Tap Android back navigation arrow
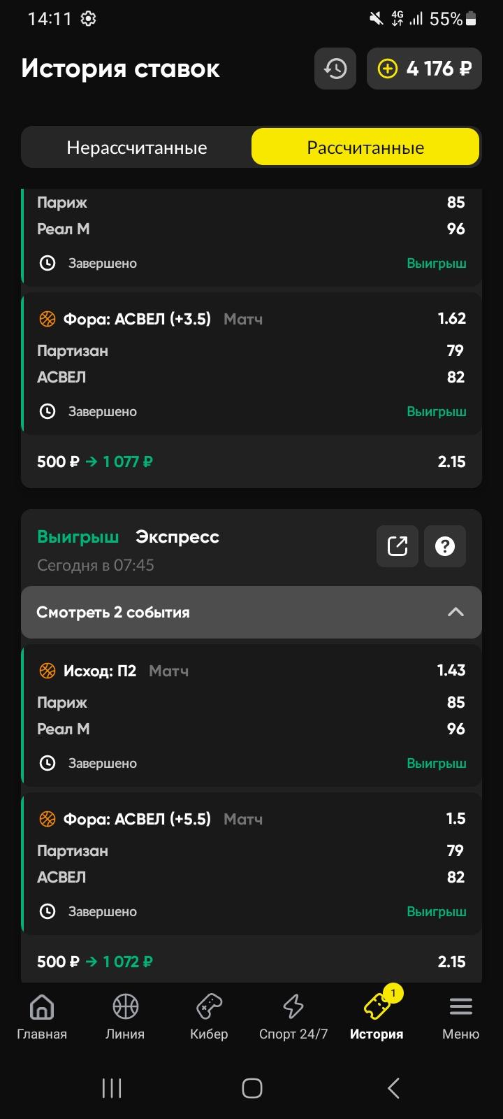Viewport: 503px width, 1119px height. [393, 1088]
